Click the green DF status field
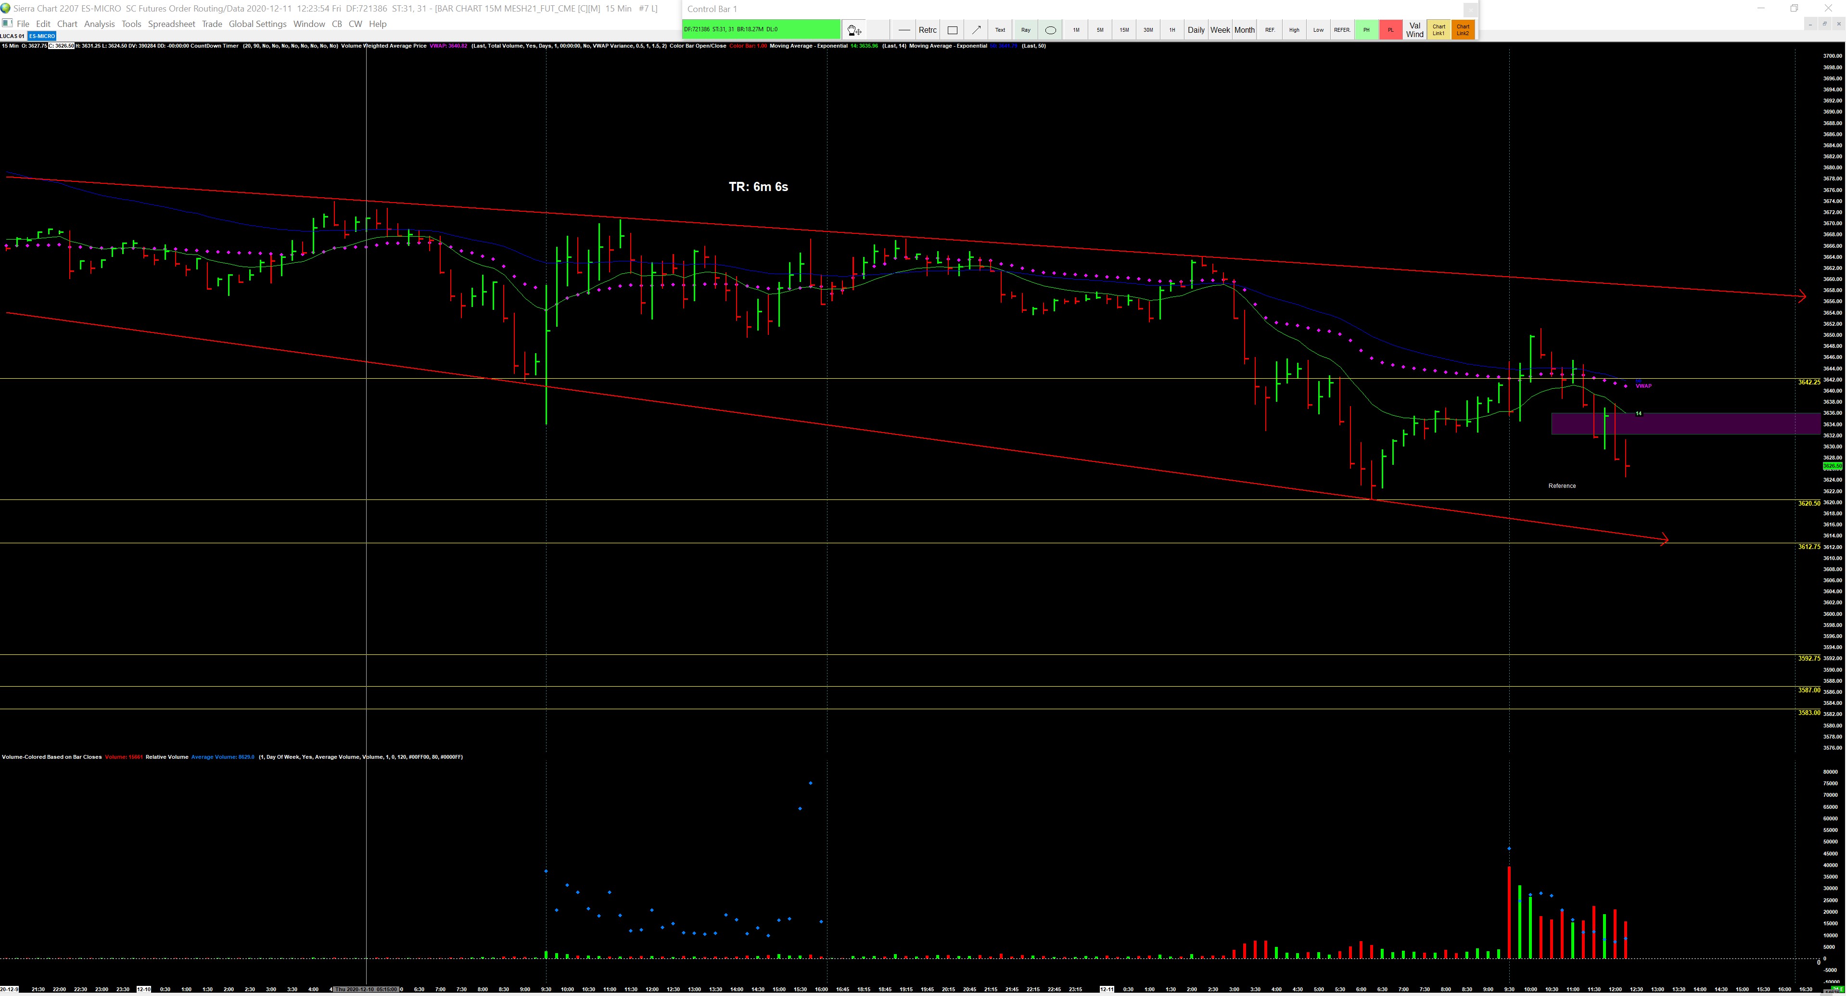 pos(761,29)
